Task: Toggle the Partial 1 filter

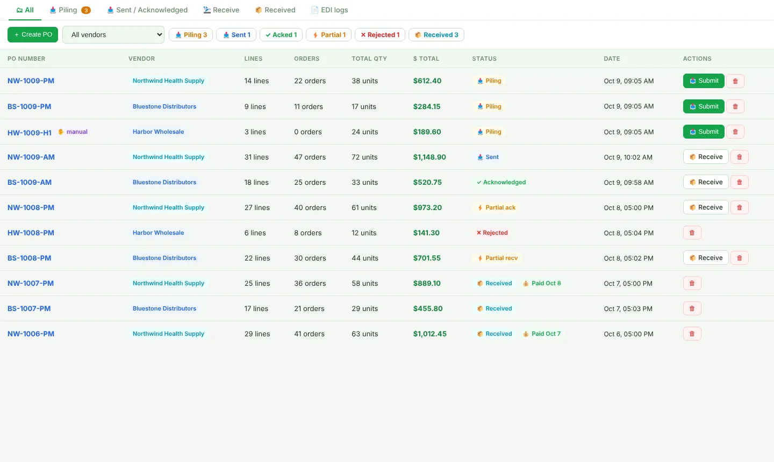Action: [x=329, y=34]
